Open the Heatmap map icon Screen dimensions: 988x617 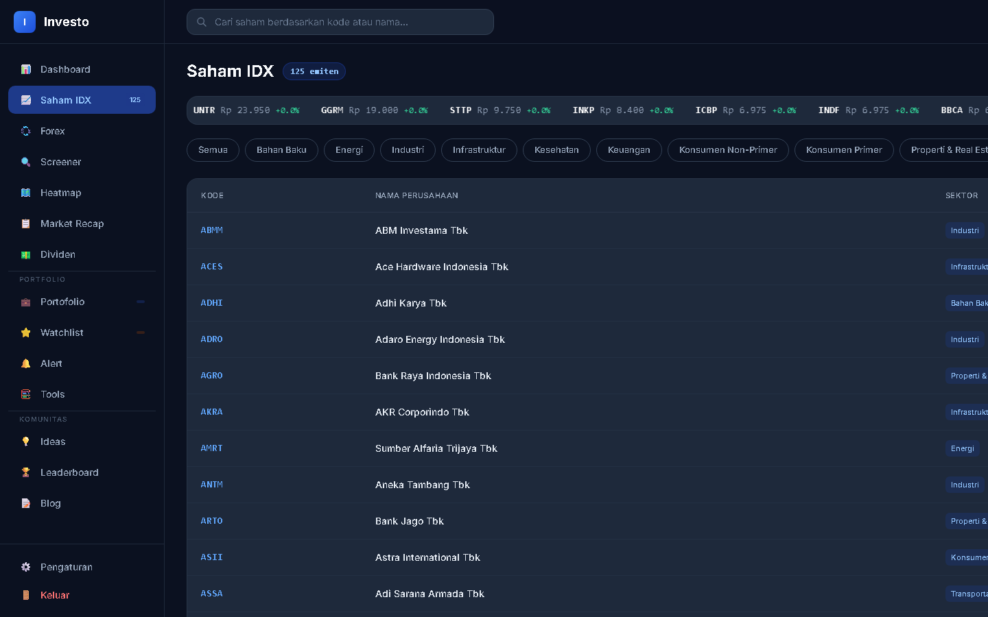26,193
